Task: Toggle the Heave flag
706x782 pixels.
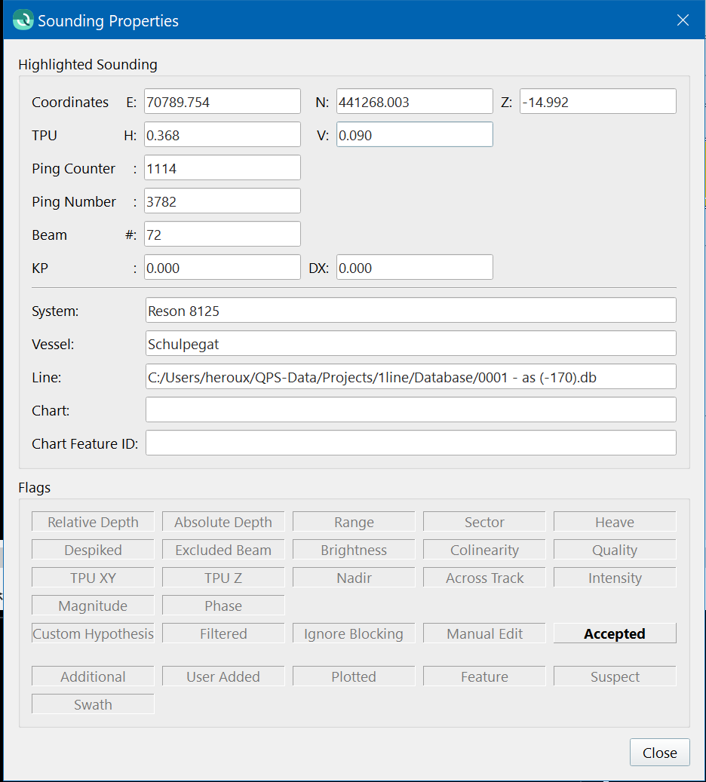Action: click(615, 522)
